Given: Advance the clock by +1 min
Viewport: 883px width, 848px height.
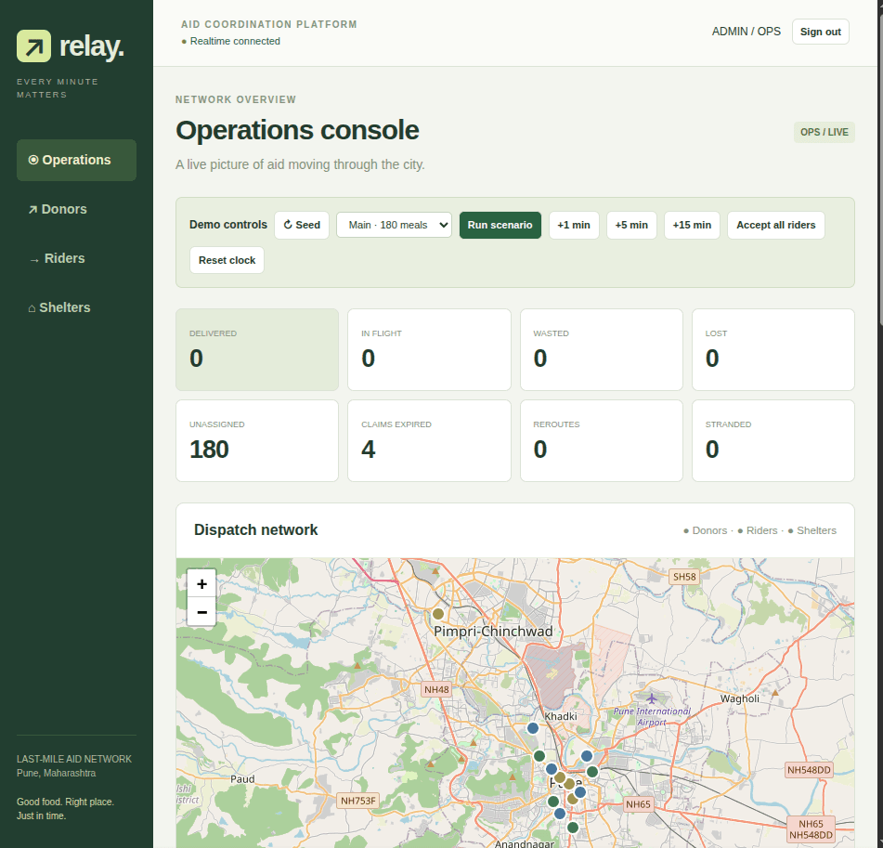Looking at the screenshot, I should [574, 225].
